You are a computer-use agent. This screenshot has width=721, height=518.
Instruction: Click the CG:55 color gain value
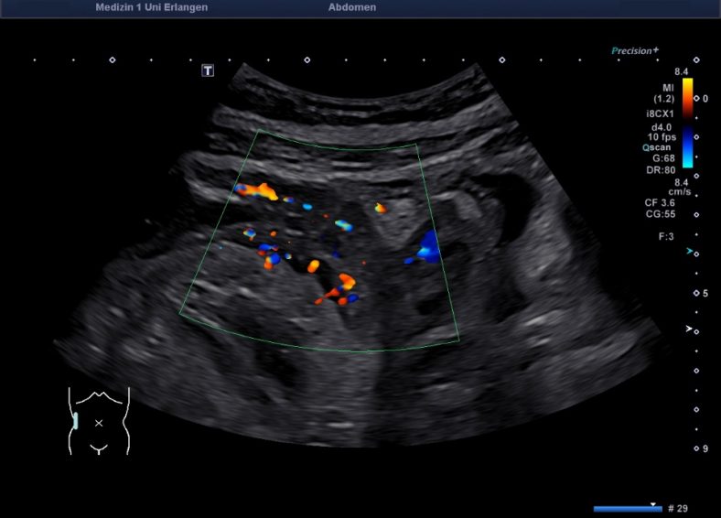click(x=659, y=213)
